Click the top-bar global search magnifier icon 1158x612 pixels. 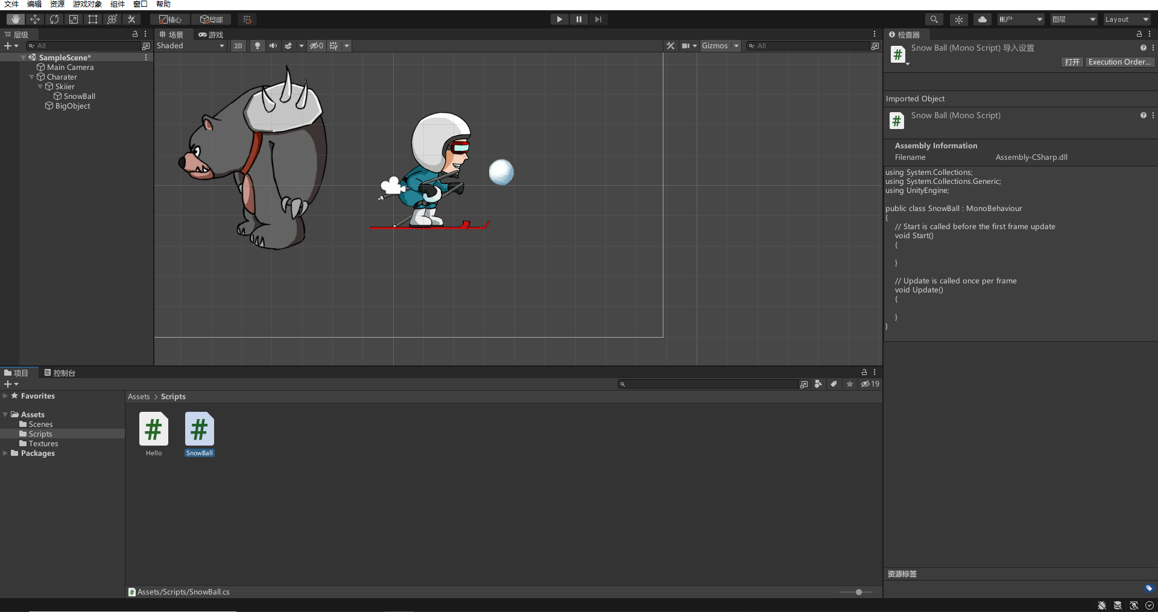pyautogui.click(x=934, y=19)
